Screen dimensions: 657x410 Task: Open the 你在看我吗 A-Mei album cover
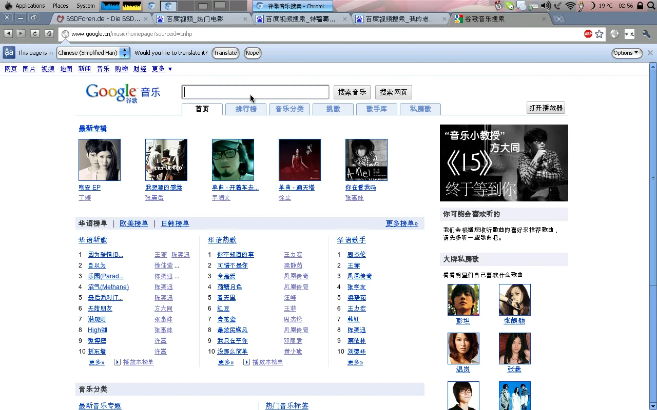366,160
